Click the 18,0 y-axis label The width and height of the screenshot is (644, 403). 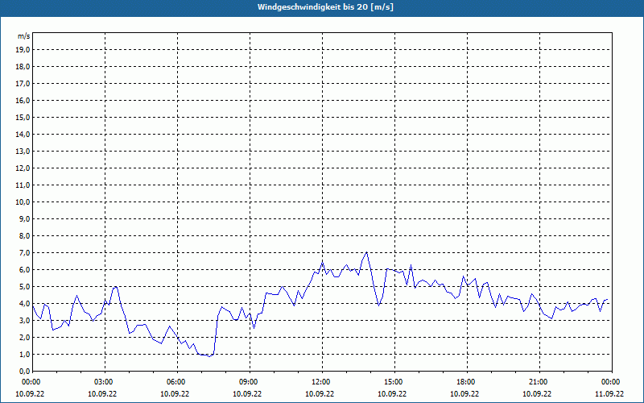click(23, 67)
